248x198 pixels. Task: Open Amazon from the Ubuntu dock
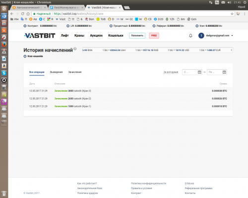point(4,66)
